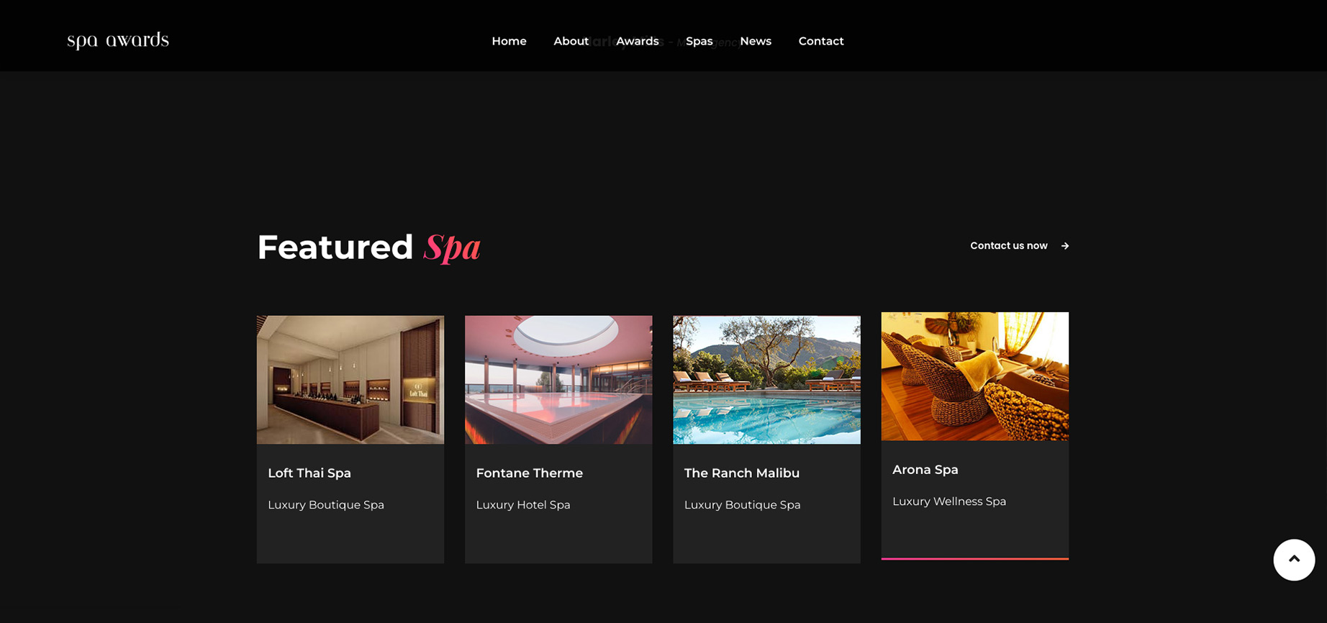The width and height of the screenshot is (1327, 623).
Task: Open the Arona Spa title link
Action: 925,470
